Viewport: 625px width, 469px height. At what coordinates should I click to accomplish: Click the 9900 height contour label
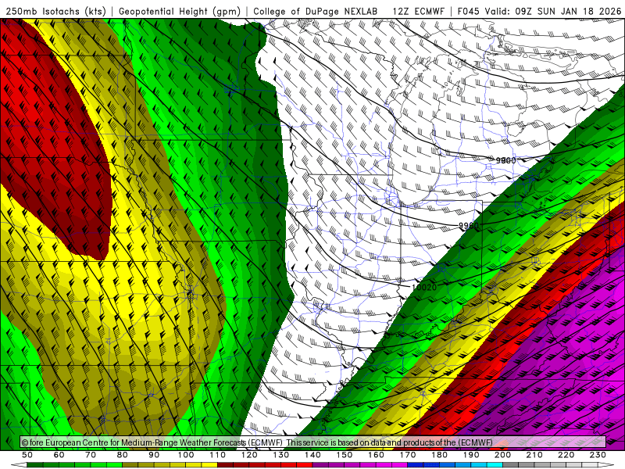505,160
